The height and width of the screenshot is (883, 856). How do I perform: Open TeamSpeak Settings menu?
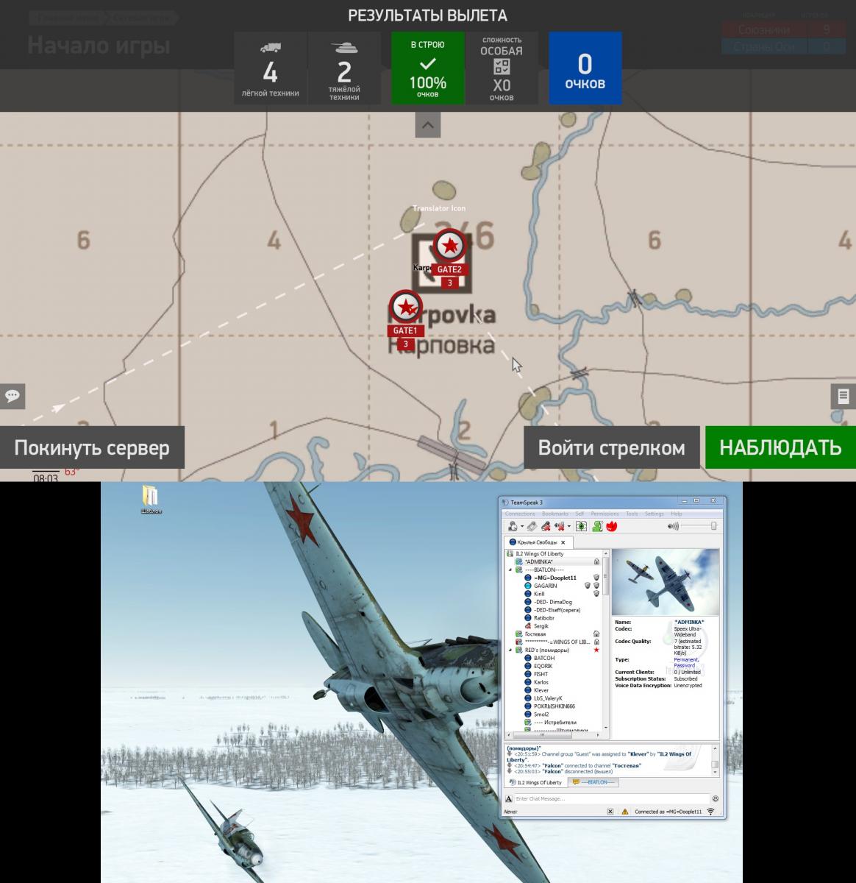pyautogui.click(x=655, y=514)
